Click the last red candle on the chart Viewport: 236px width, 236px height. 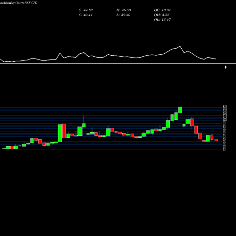216,140
